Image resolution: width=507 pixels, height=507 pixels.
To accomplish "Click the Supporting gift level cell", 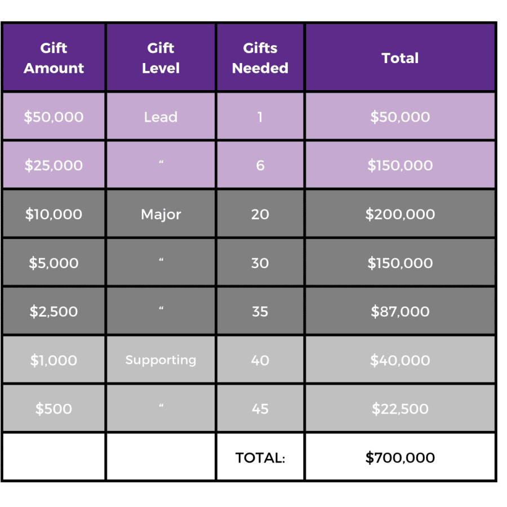I will (x=161, y=360).
